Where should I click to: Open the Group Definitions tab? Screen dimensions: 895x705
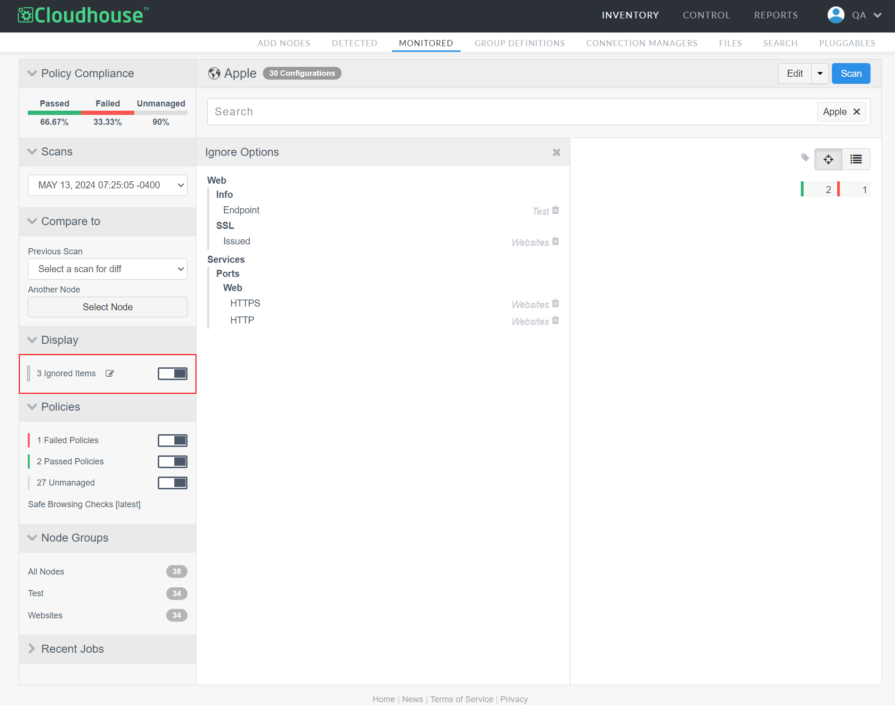tap(519, 43)
